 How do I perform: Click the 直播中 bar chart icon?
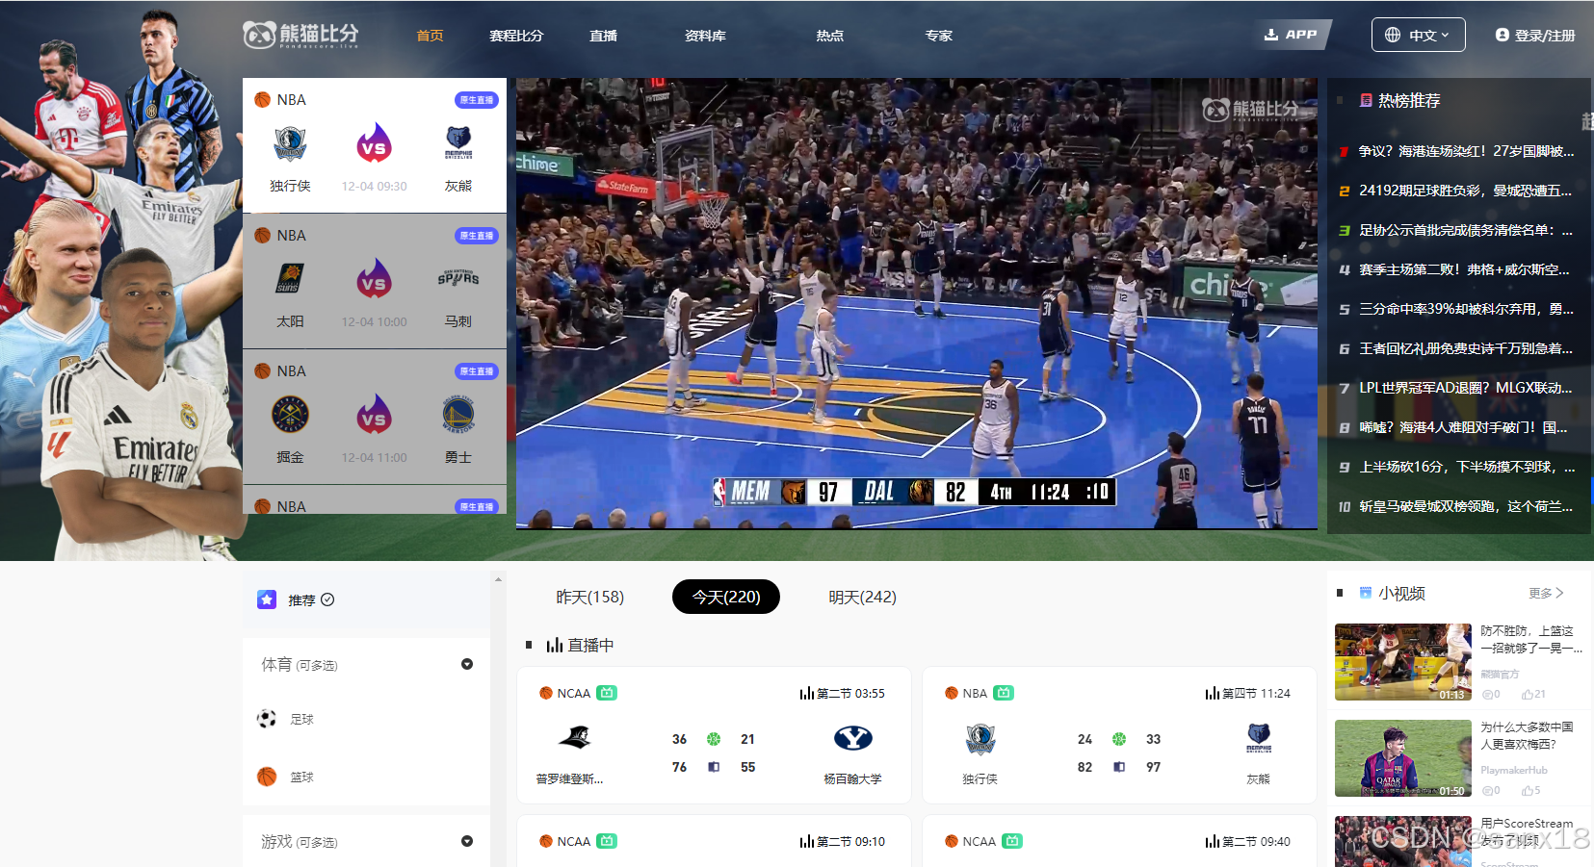point(555,645)
